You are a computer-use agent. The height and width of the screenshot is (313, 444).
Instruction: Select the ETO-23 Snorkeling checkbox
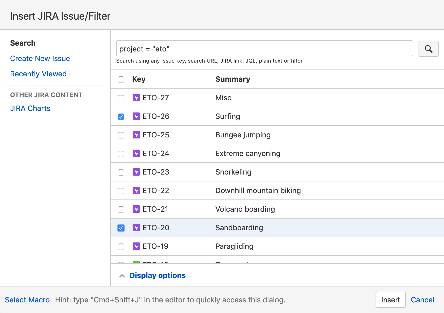click(x=121, y=172)
